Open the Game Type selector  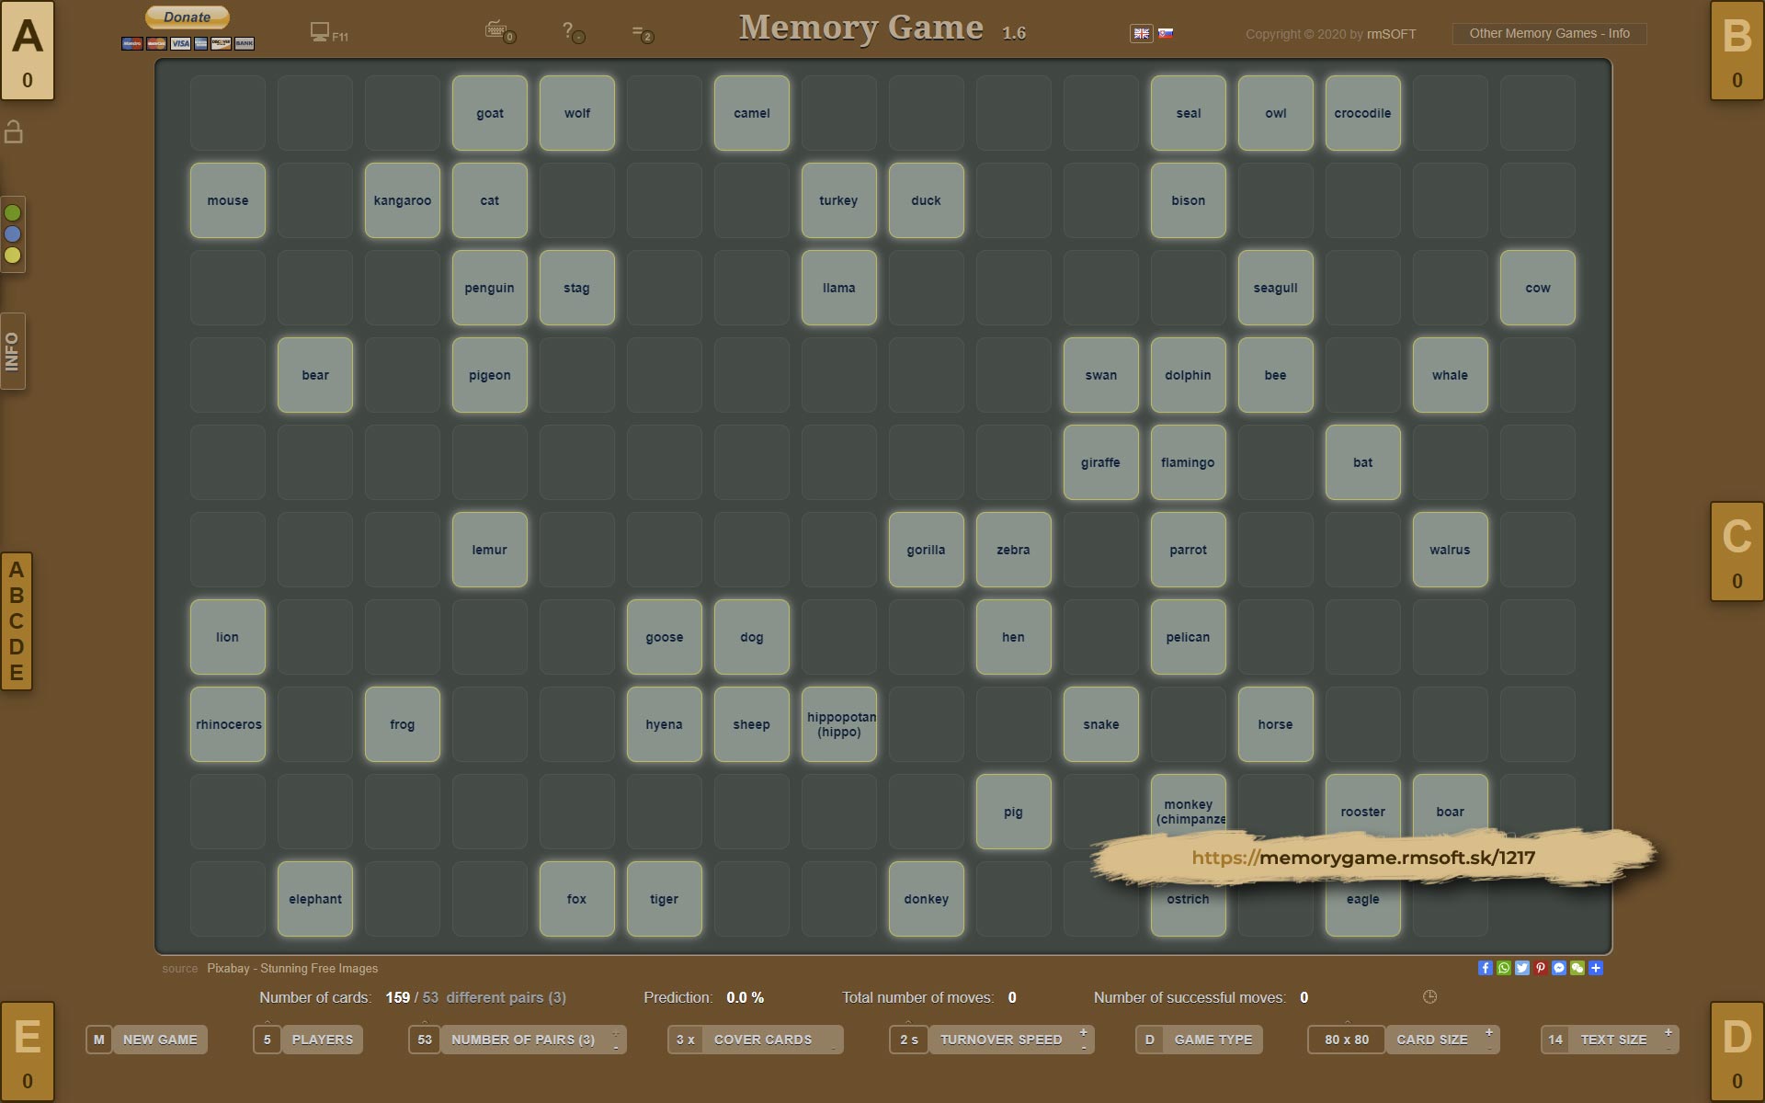pyautogui.click(x=1212, y=1040)
